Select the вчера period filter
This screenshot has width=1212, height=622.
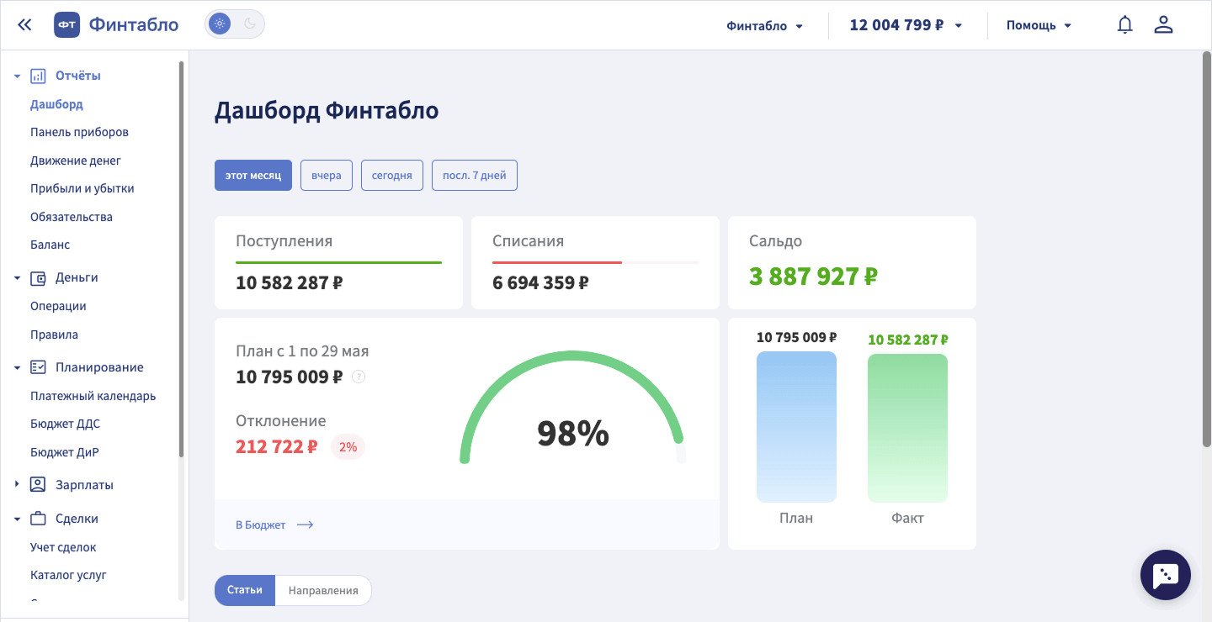pyautogui.click(x=327, y=175)
